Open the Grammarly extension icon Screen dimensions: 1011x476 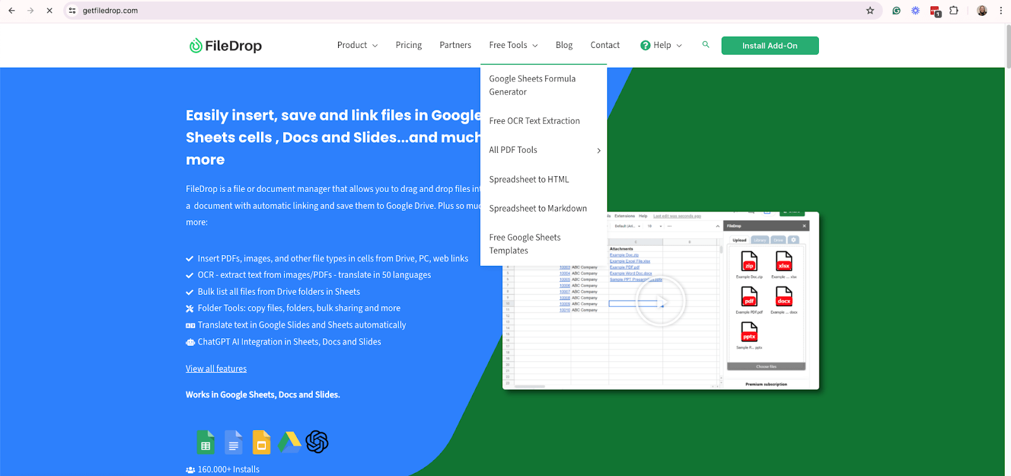coord(896,11)
